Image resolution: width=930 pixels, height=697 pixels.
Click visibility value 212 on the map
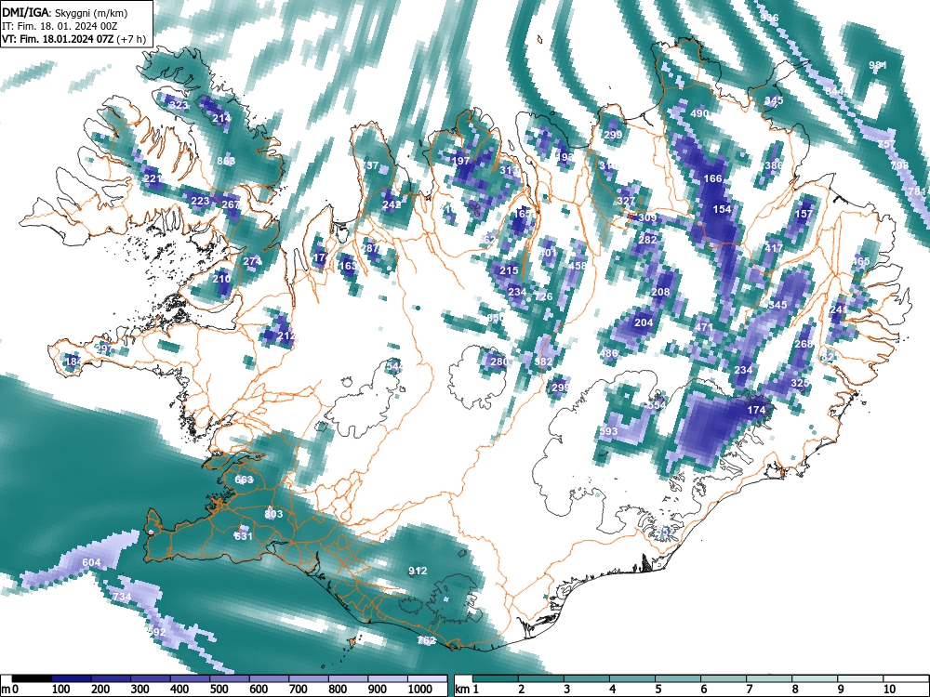(x=286, y=335)
